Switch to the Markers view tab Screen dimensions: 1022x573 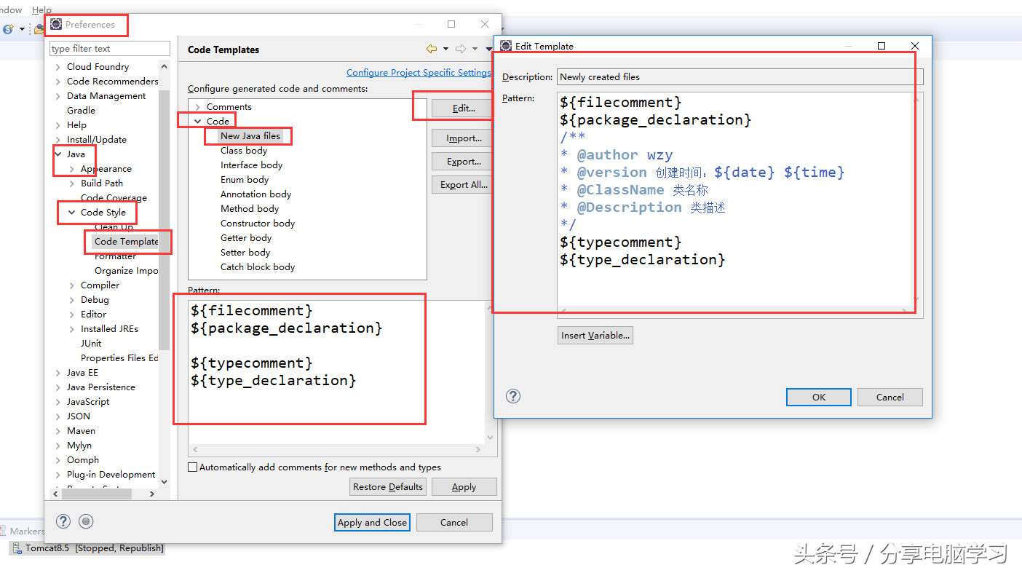pos(22,531)
